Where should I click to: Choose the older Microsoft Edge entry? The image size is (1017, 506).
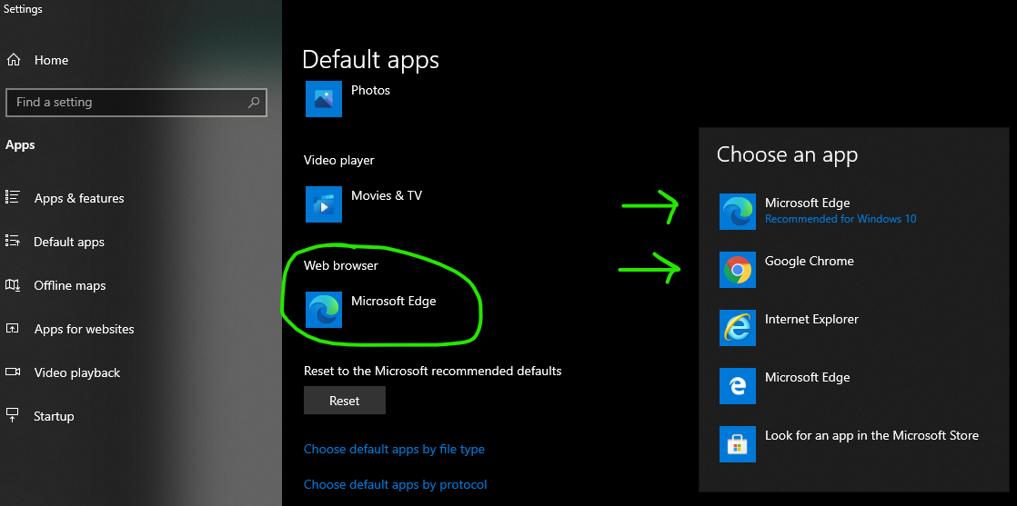[785, 386]
